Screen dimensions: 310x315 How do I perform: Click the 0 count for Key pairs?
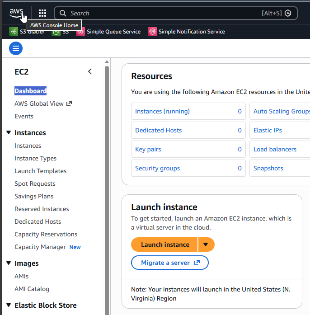point(240,149)
